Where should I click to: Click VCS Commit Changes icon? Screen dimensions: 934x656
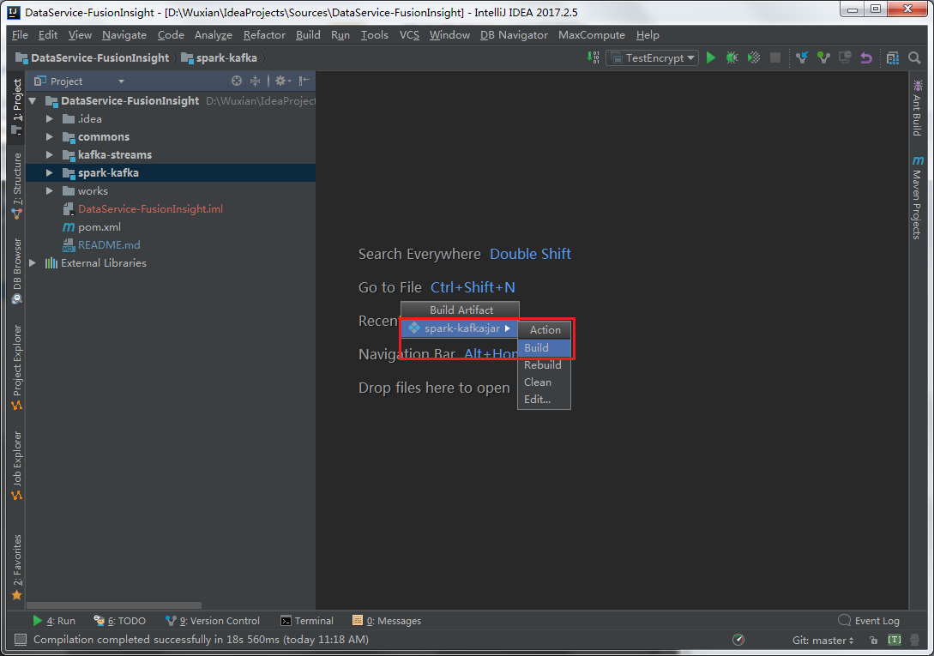pyautogui.click(x=823, y=57)
